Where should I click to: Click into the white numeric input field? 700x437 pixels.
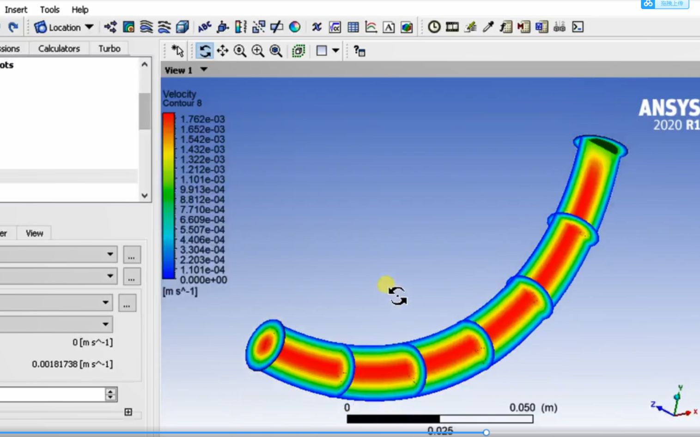click(53, 395)
